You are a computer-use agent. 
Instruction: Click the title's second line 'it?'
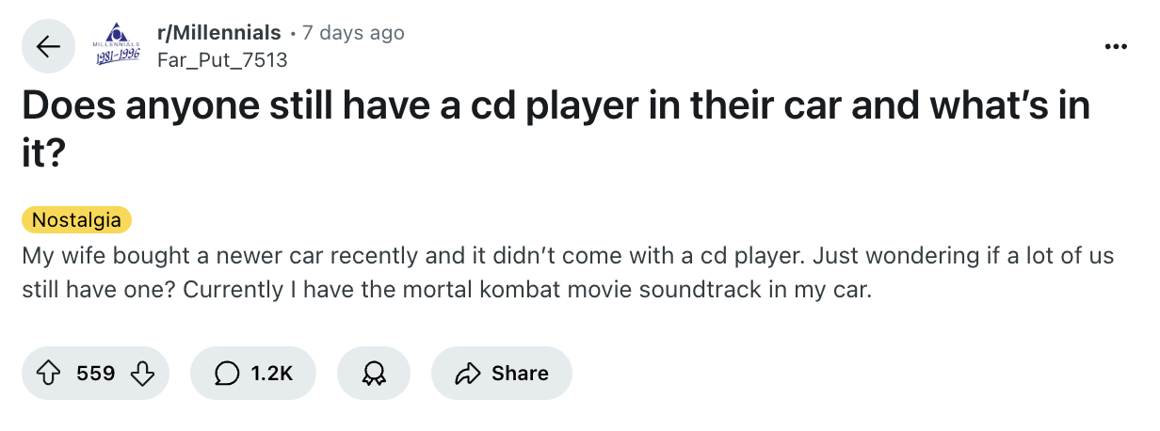pos(43,153)
